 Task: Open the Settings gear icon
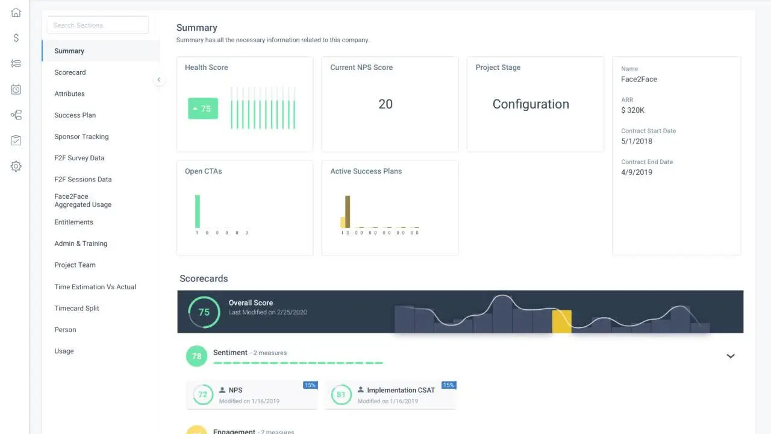(x=16, y=166)
